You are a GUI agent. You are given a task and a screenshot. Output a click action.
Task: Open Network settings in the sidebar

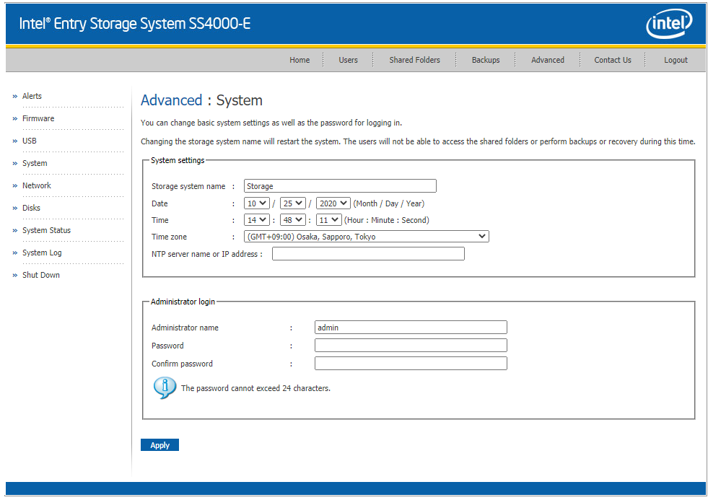point(37,185)
